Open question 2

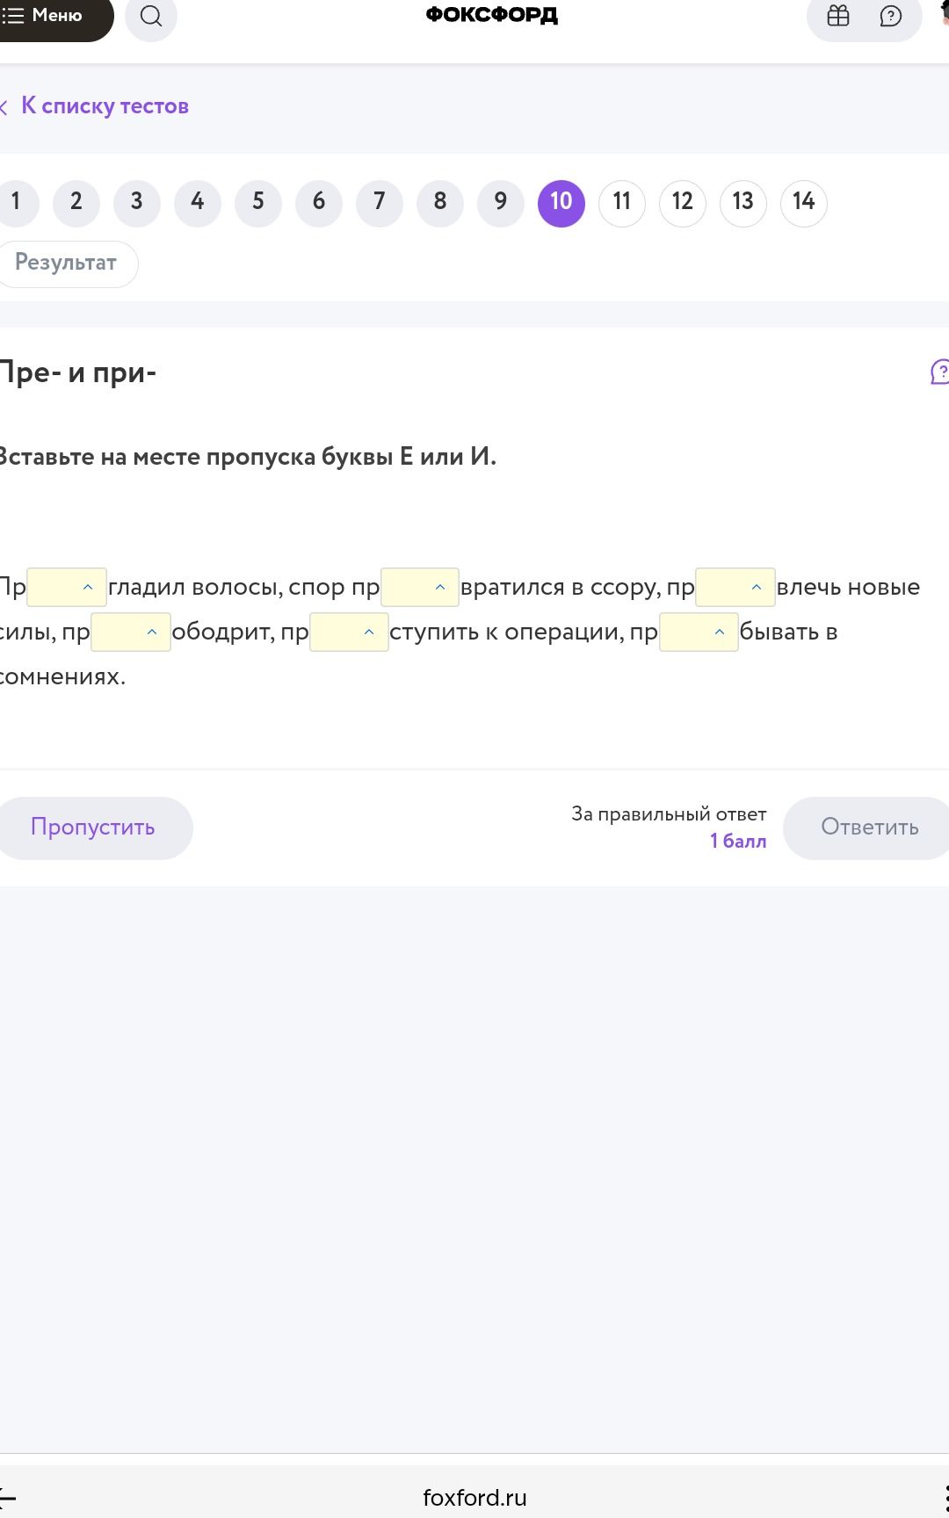[x=76, y=202]
